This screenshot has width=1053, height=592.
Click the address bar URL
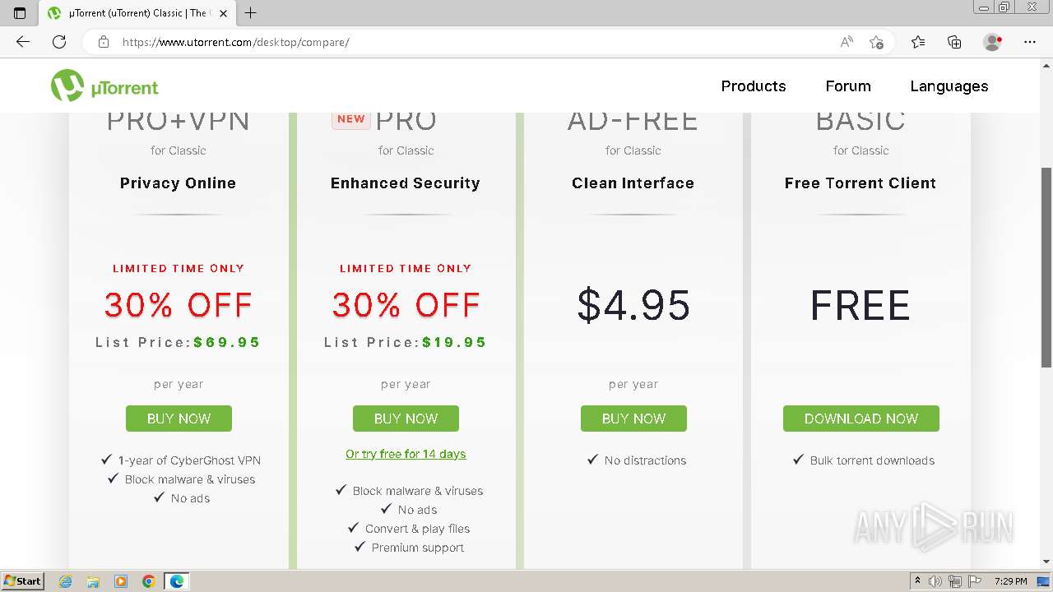click(235, 42)
